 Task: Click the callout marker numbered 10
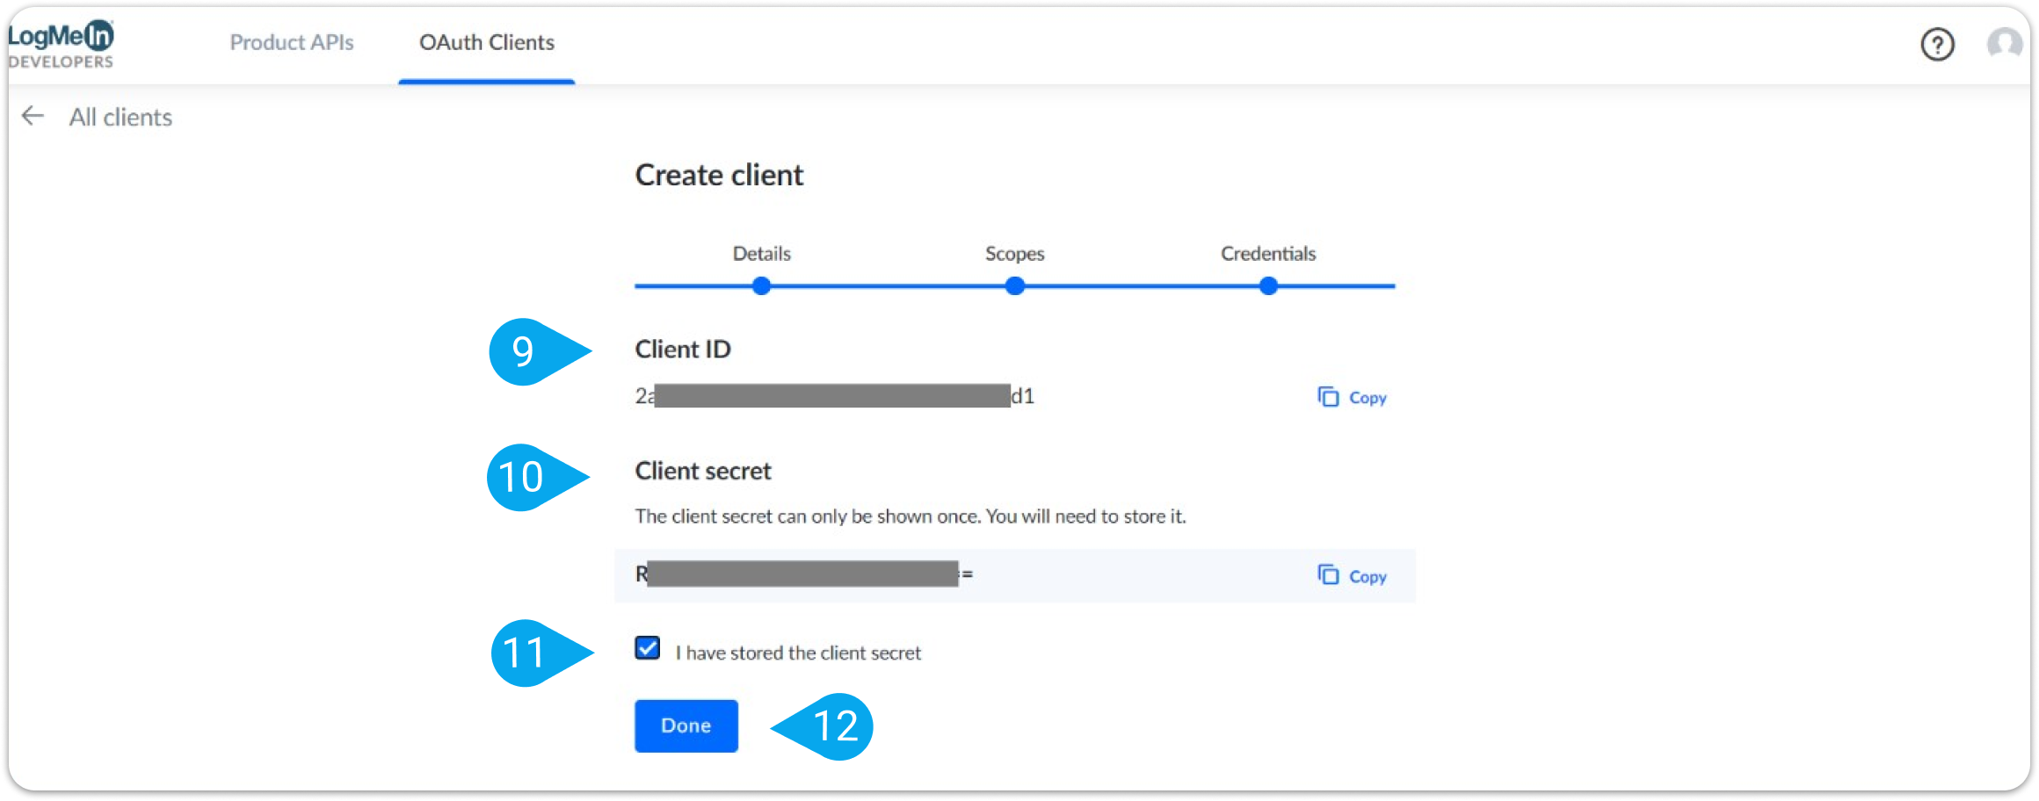[x=523, y=478]
